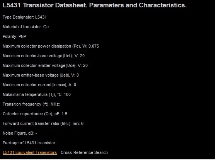Click the 100 temperature value
The width and height of the screenshot is (221, 164).
(67, 94)
